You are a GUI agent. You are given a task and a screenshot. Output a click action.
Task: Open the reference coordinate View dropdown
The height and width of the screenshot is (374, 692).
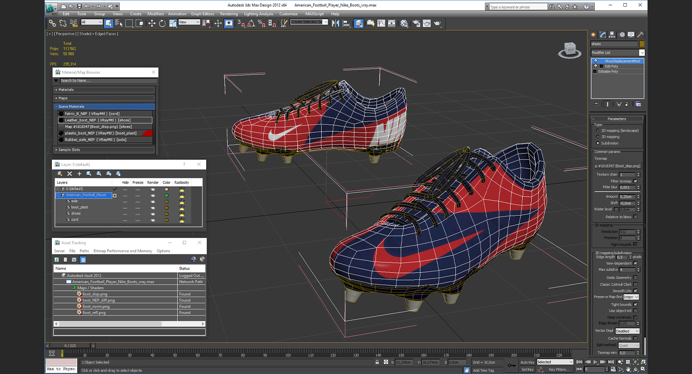(x=189, y=22)
